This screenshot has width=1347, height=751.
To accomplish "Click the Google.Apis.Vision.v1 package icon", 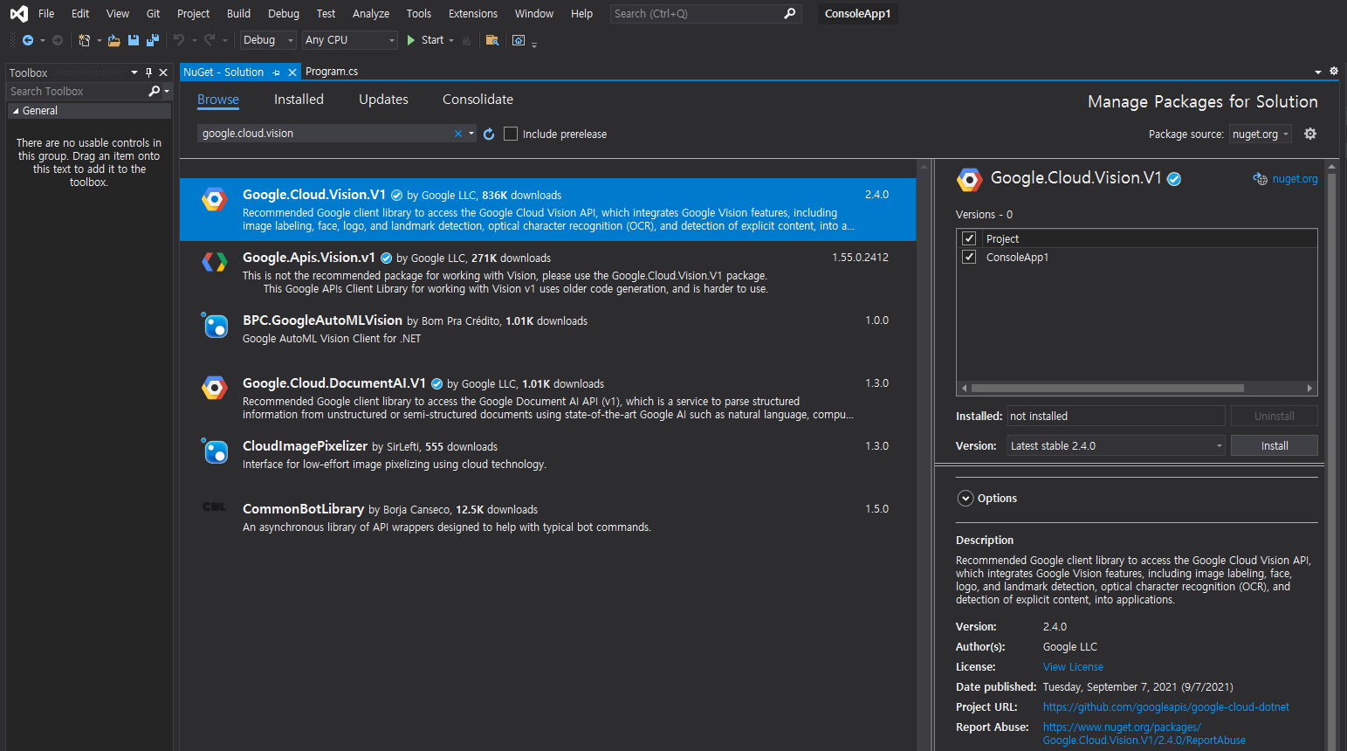I will pyautogui.click(x=214, y=261).
